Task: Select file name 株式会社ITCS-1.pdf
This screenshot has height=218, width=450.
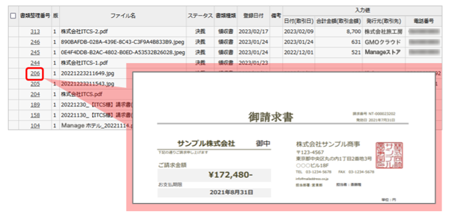Action: [85, 63]
